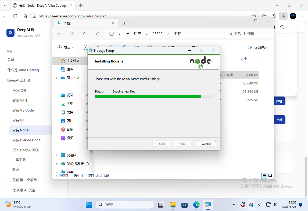Go to browser home page icon
Image resolution: width=308 pixels, height=211 pixels.
[24, 16]
